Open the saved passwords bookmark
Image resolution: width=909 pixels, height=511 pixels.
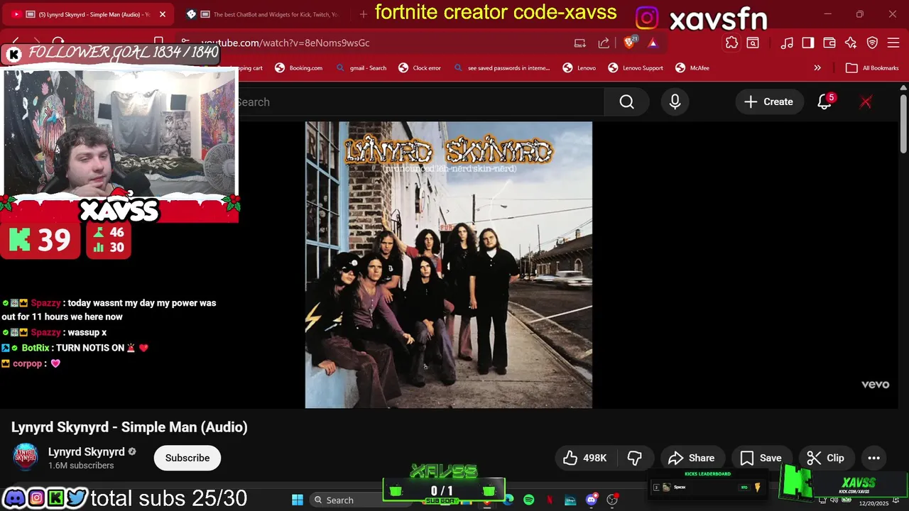[501, 68]
